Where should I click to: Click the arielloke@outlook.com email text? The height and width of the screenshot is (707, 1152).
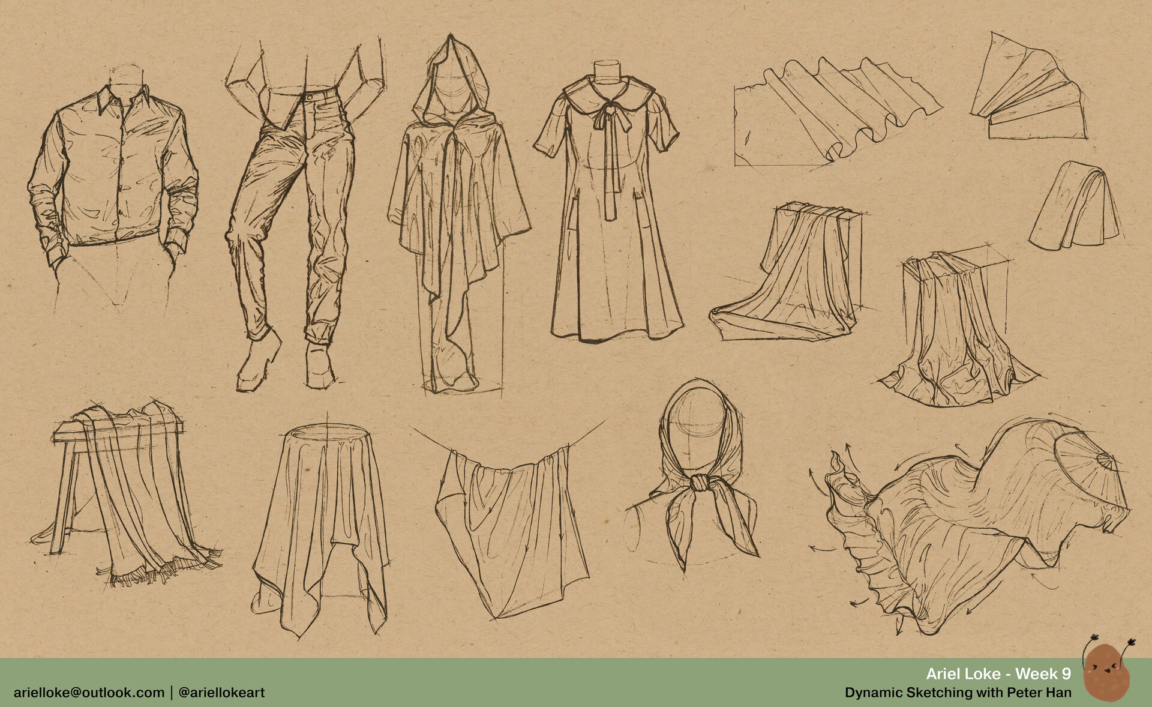pyautogui.click(x=89, y=692)
